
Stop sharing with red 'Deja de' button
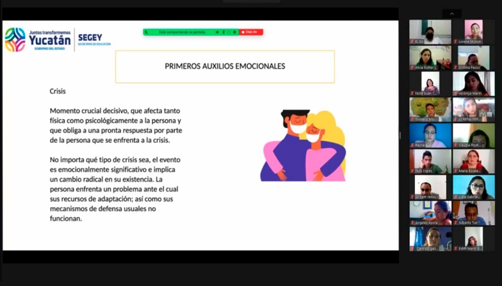(251, 32)
